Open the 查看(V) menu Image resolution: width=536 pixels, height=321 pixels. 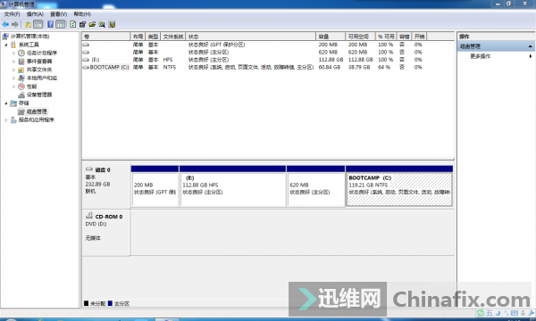click(58, 14)
